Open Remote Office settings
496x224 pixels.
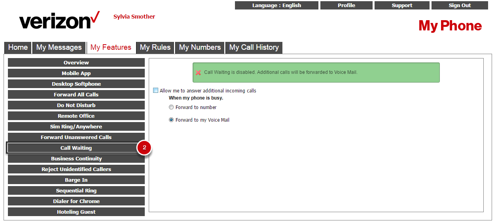(76, 116)
